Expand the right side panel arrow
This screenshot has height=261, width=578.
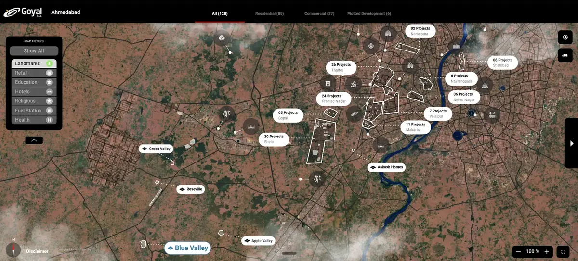[571, 143]
